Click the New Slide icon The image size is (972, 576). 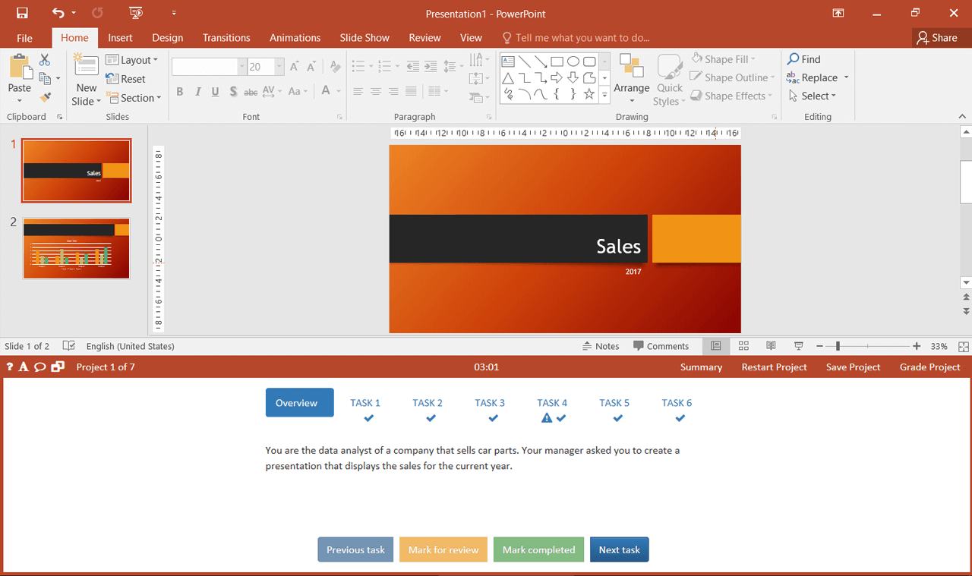pos(86,67)
